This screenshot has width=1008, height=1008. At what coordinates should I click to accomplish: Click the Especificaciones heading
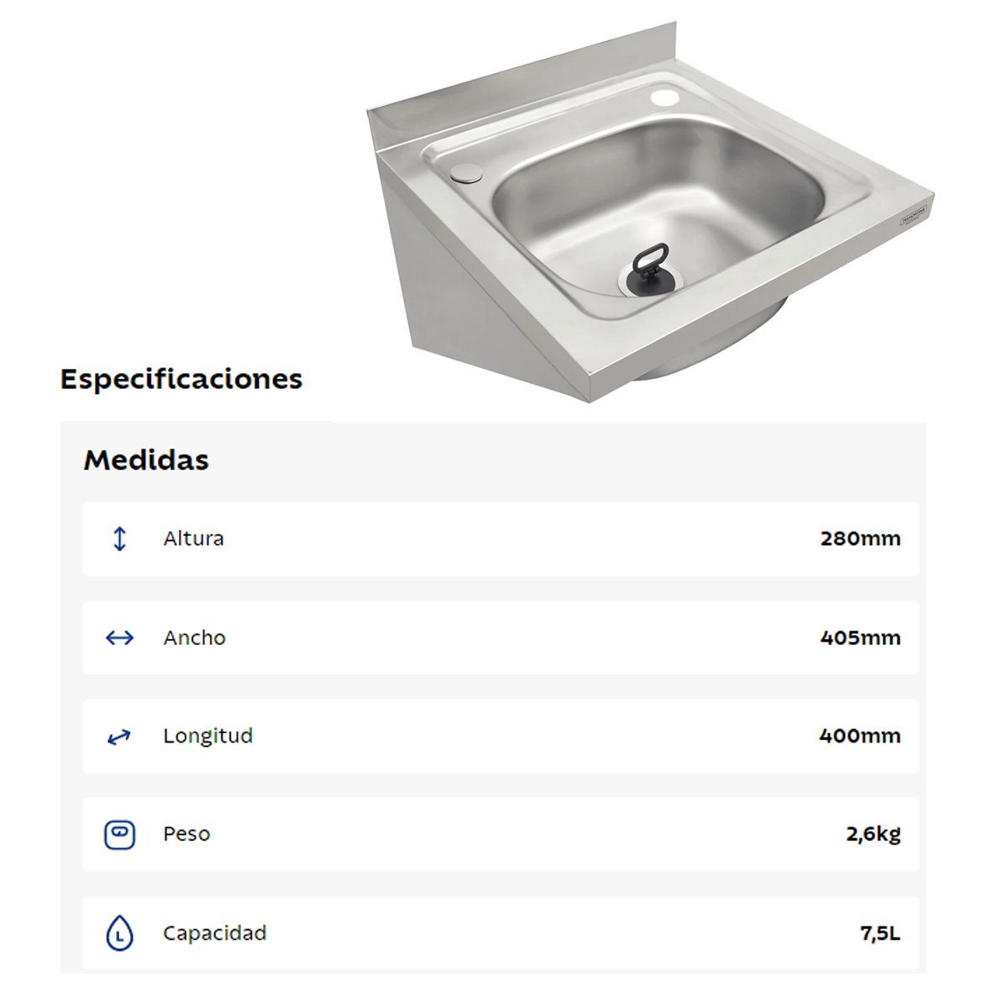coord(181,379)
